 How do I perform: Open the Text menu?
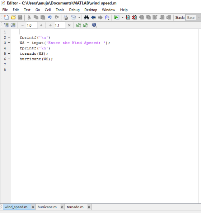pos(27,10)
